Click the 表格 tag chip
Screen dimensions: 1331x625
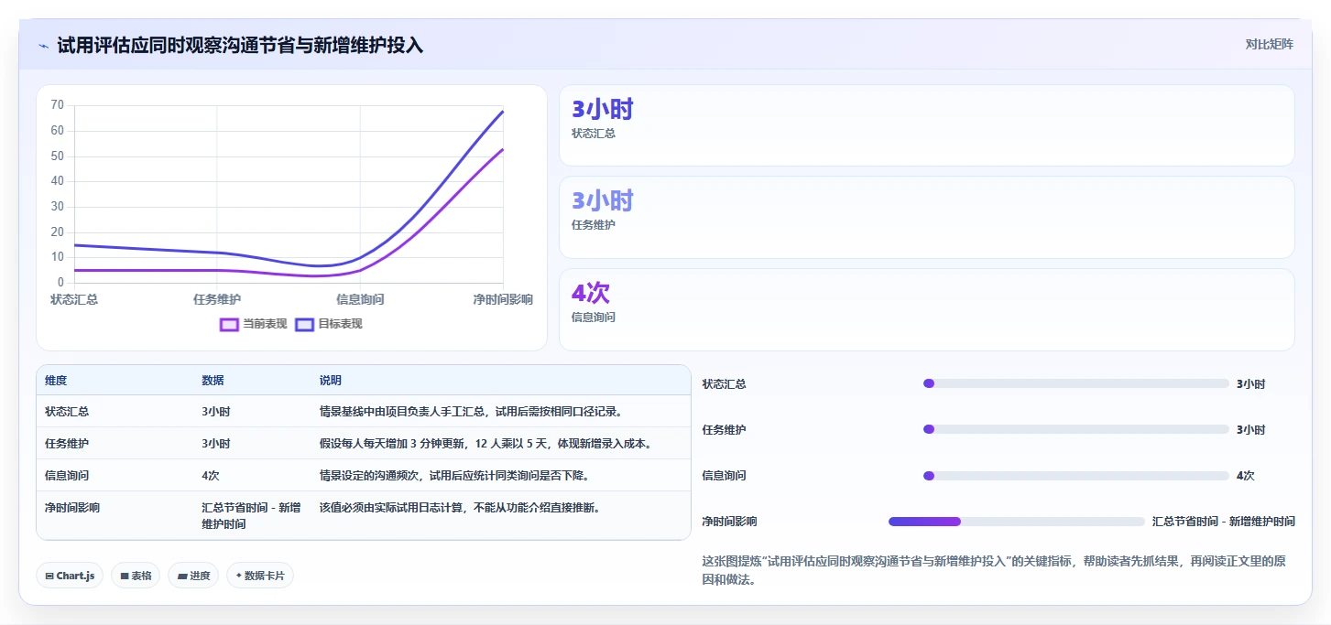[x=136, y=576]
